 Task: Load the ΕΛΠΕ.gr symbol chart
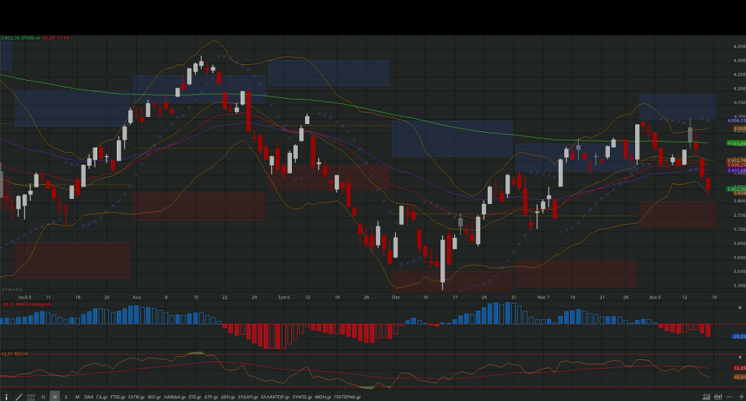(x=136, y=397)
